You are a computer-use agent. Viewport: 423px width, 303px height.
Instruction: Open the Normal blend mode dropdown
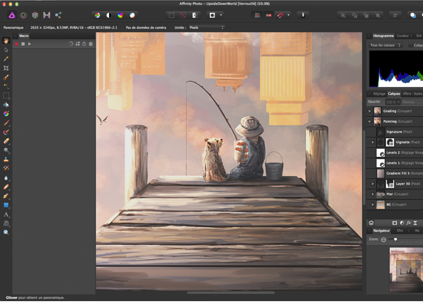tap(412, 102)
